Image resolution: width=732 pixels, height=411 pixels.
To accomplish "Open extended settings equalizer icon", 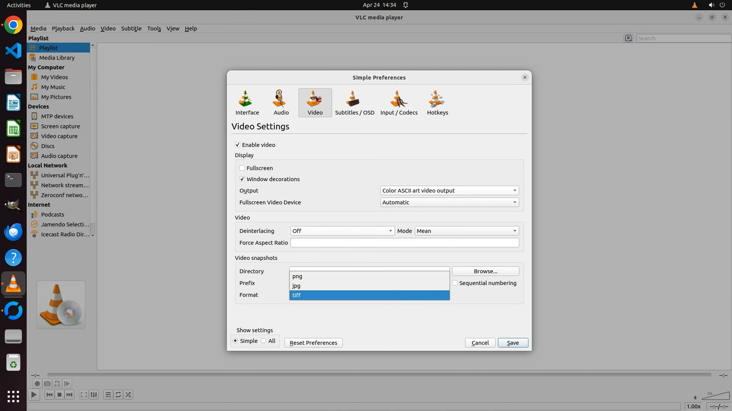I will [94, 395].
